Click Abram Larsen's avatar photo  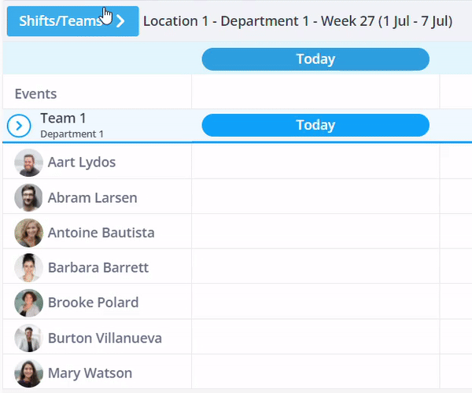coord(28,198)
